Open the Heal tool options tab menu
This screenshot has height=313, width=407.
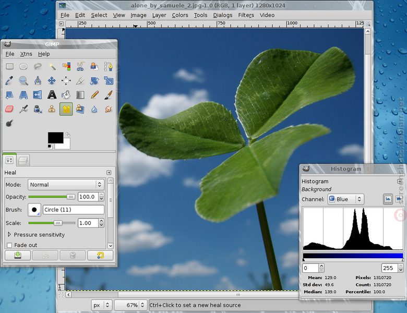click(x=109, y=172)
